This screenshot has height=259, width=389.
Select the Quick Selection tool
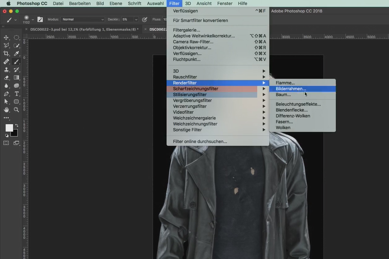17,46
